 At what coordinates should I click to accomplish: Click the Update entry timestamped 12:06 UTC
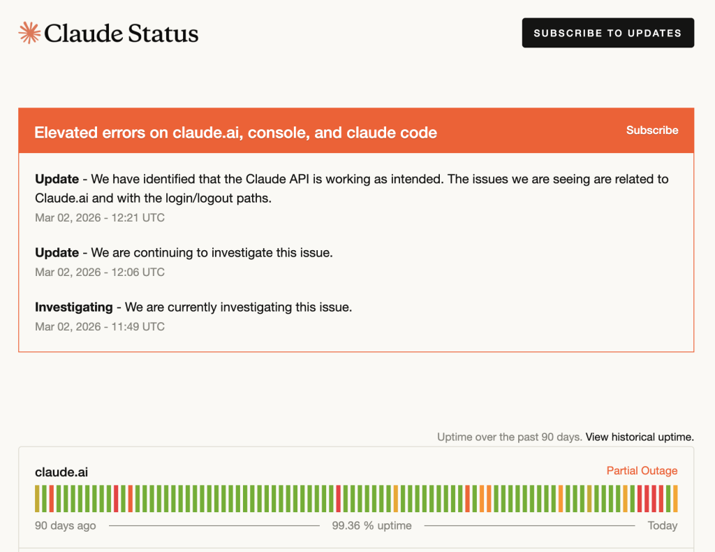click(x=183, y=252)
